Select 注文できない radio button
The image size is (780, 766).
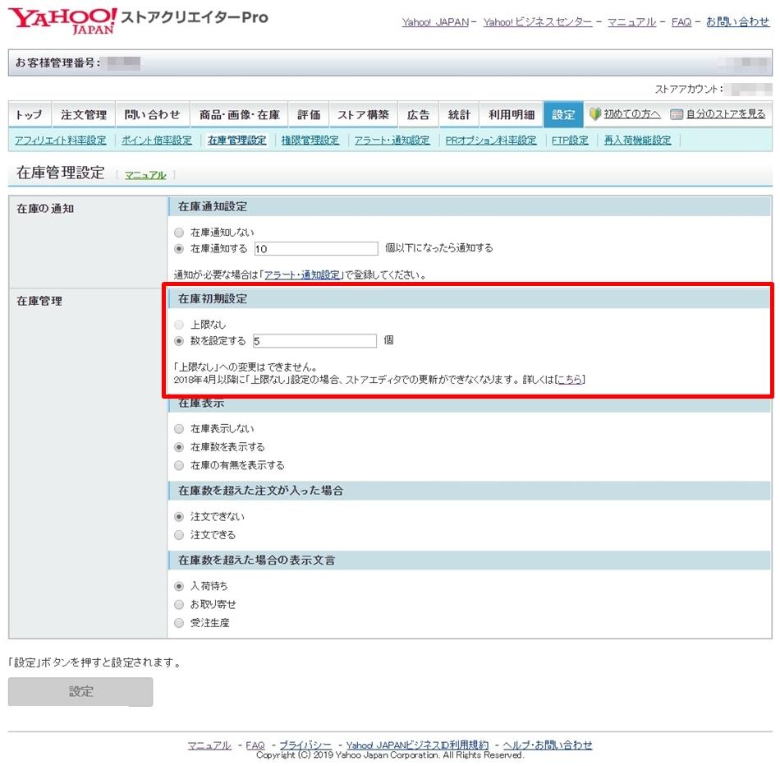point(179,517)
